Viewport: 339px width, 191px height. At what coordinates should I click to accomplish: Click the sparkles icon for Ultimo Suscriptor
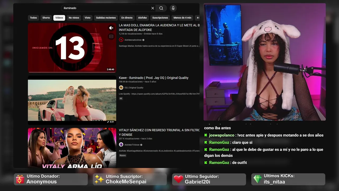coord(99,179)
